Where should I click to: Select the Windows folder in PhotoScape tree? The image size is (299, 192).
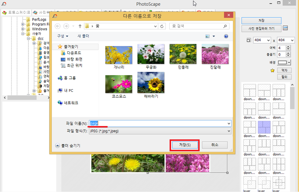click(40, 29)
